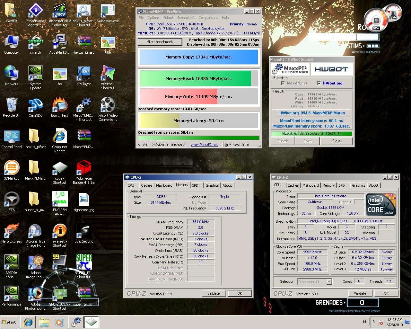Click the Core Voltage 1.376 V field
The height and width of the screenshot is (329, 411).
353,214
